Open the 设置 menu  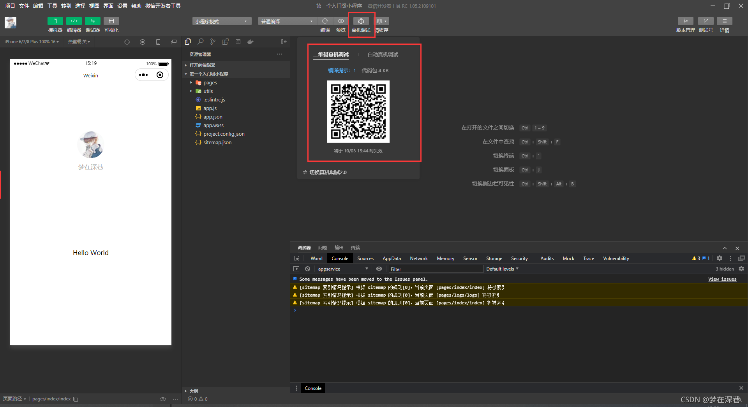pyautogui.click(x=122, y=6)
